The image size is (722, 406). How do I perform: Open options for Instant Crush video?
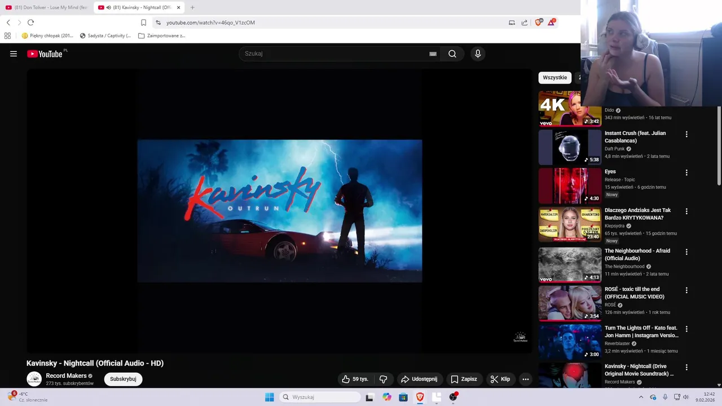point(686,134)
